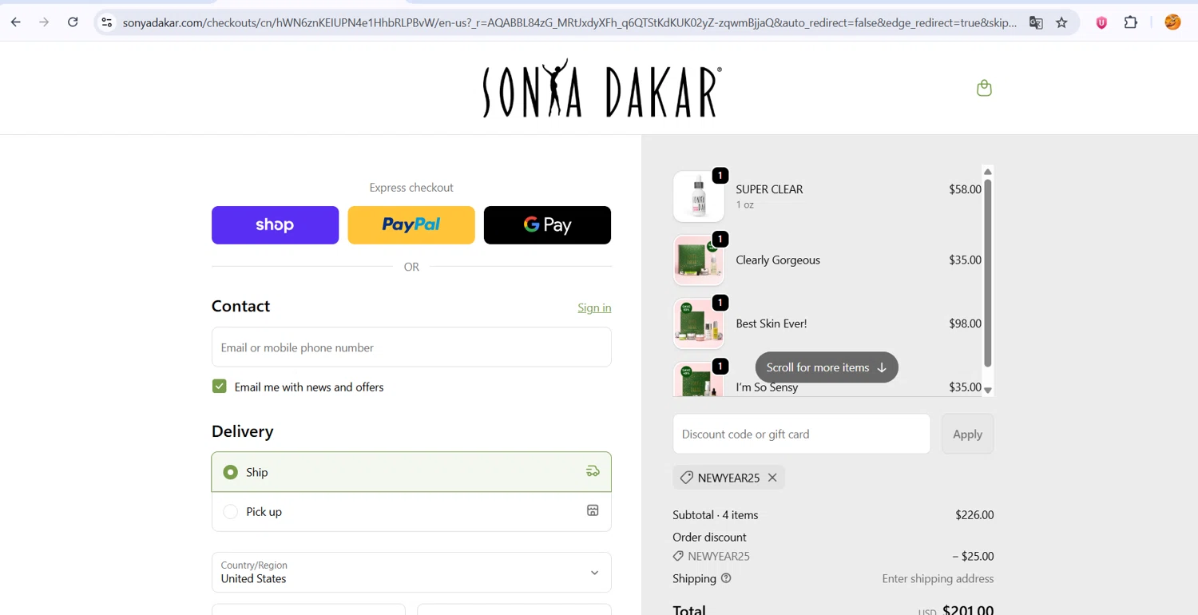
Task: Click the Ship delivery truck icon
Action: click(593, 471)
